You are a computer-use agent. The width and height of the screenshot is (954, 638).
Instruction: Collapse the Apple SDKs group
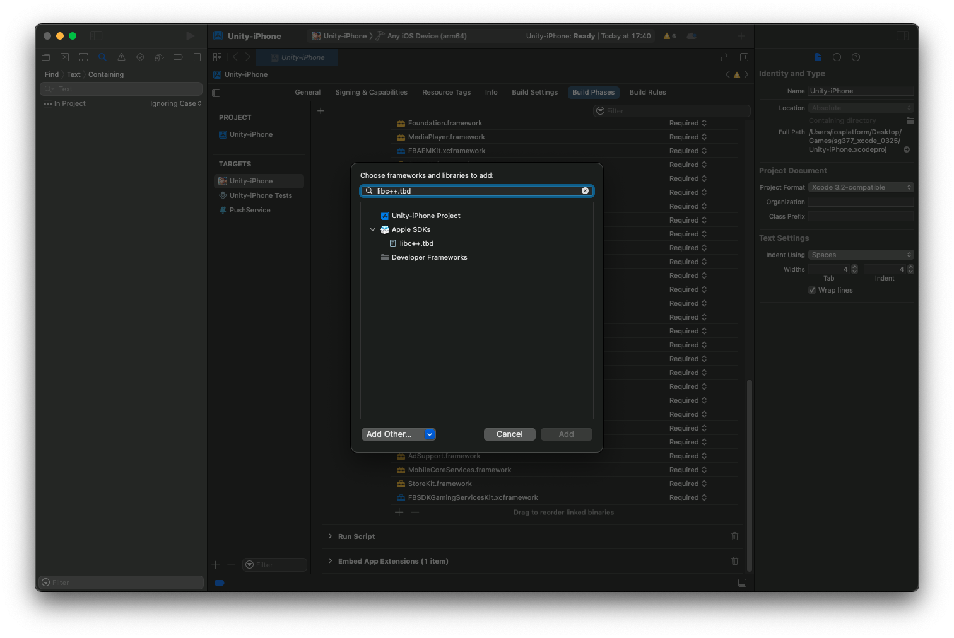pos(372,229)
